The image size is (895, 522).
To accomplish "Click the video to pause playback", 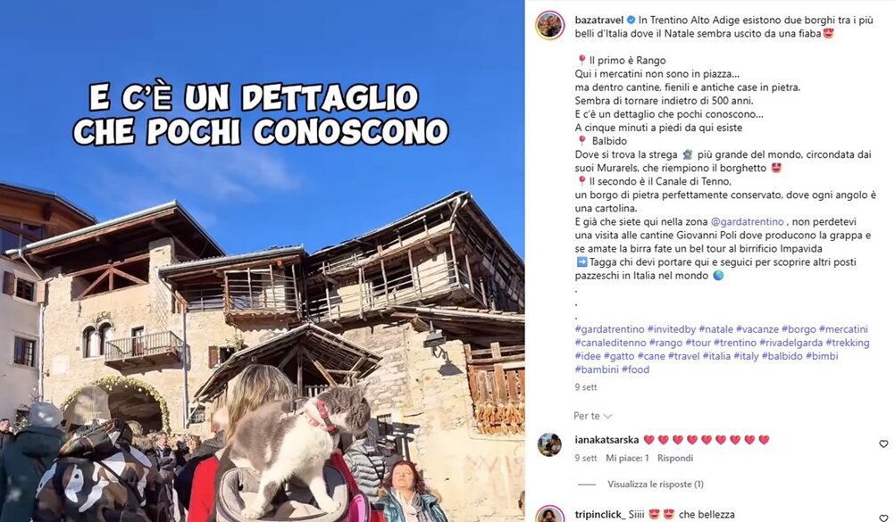I will pyautogui.click(x=262, y=261).
